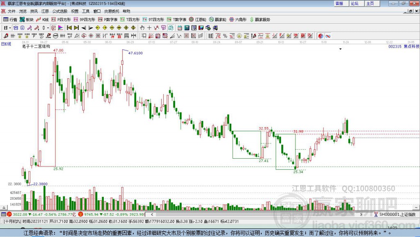This screenshot has height=237, width=420.
Task: Open the calendar icon in toolbar
Action: (180, 27)
